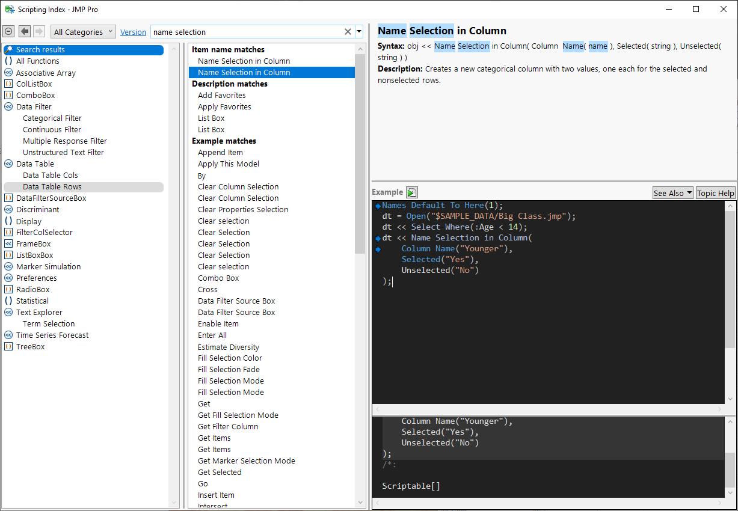The image size is (738, 511).
Task: Click the magnifier icon beside Search results
Action: pos(8,50)
